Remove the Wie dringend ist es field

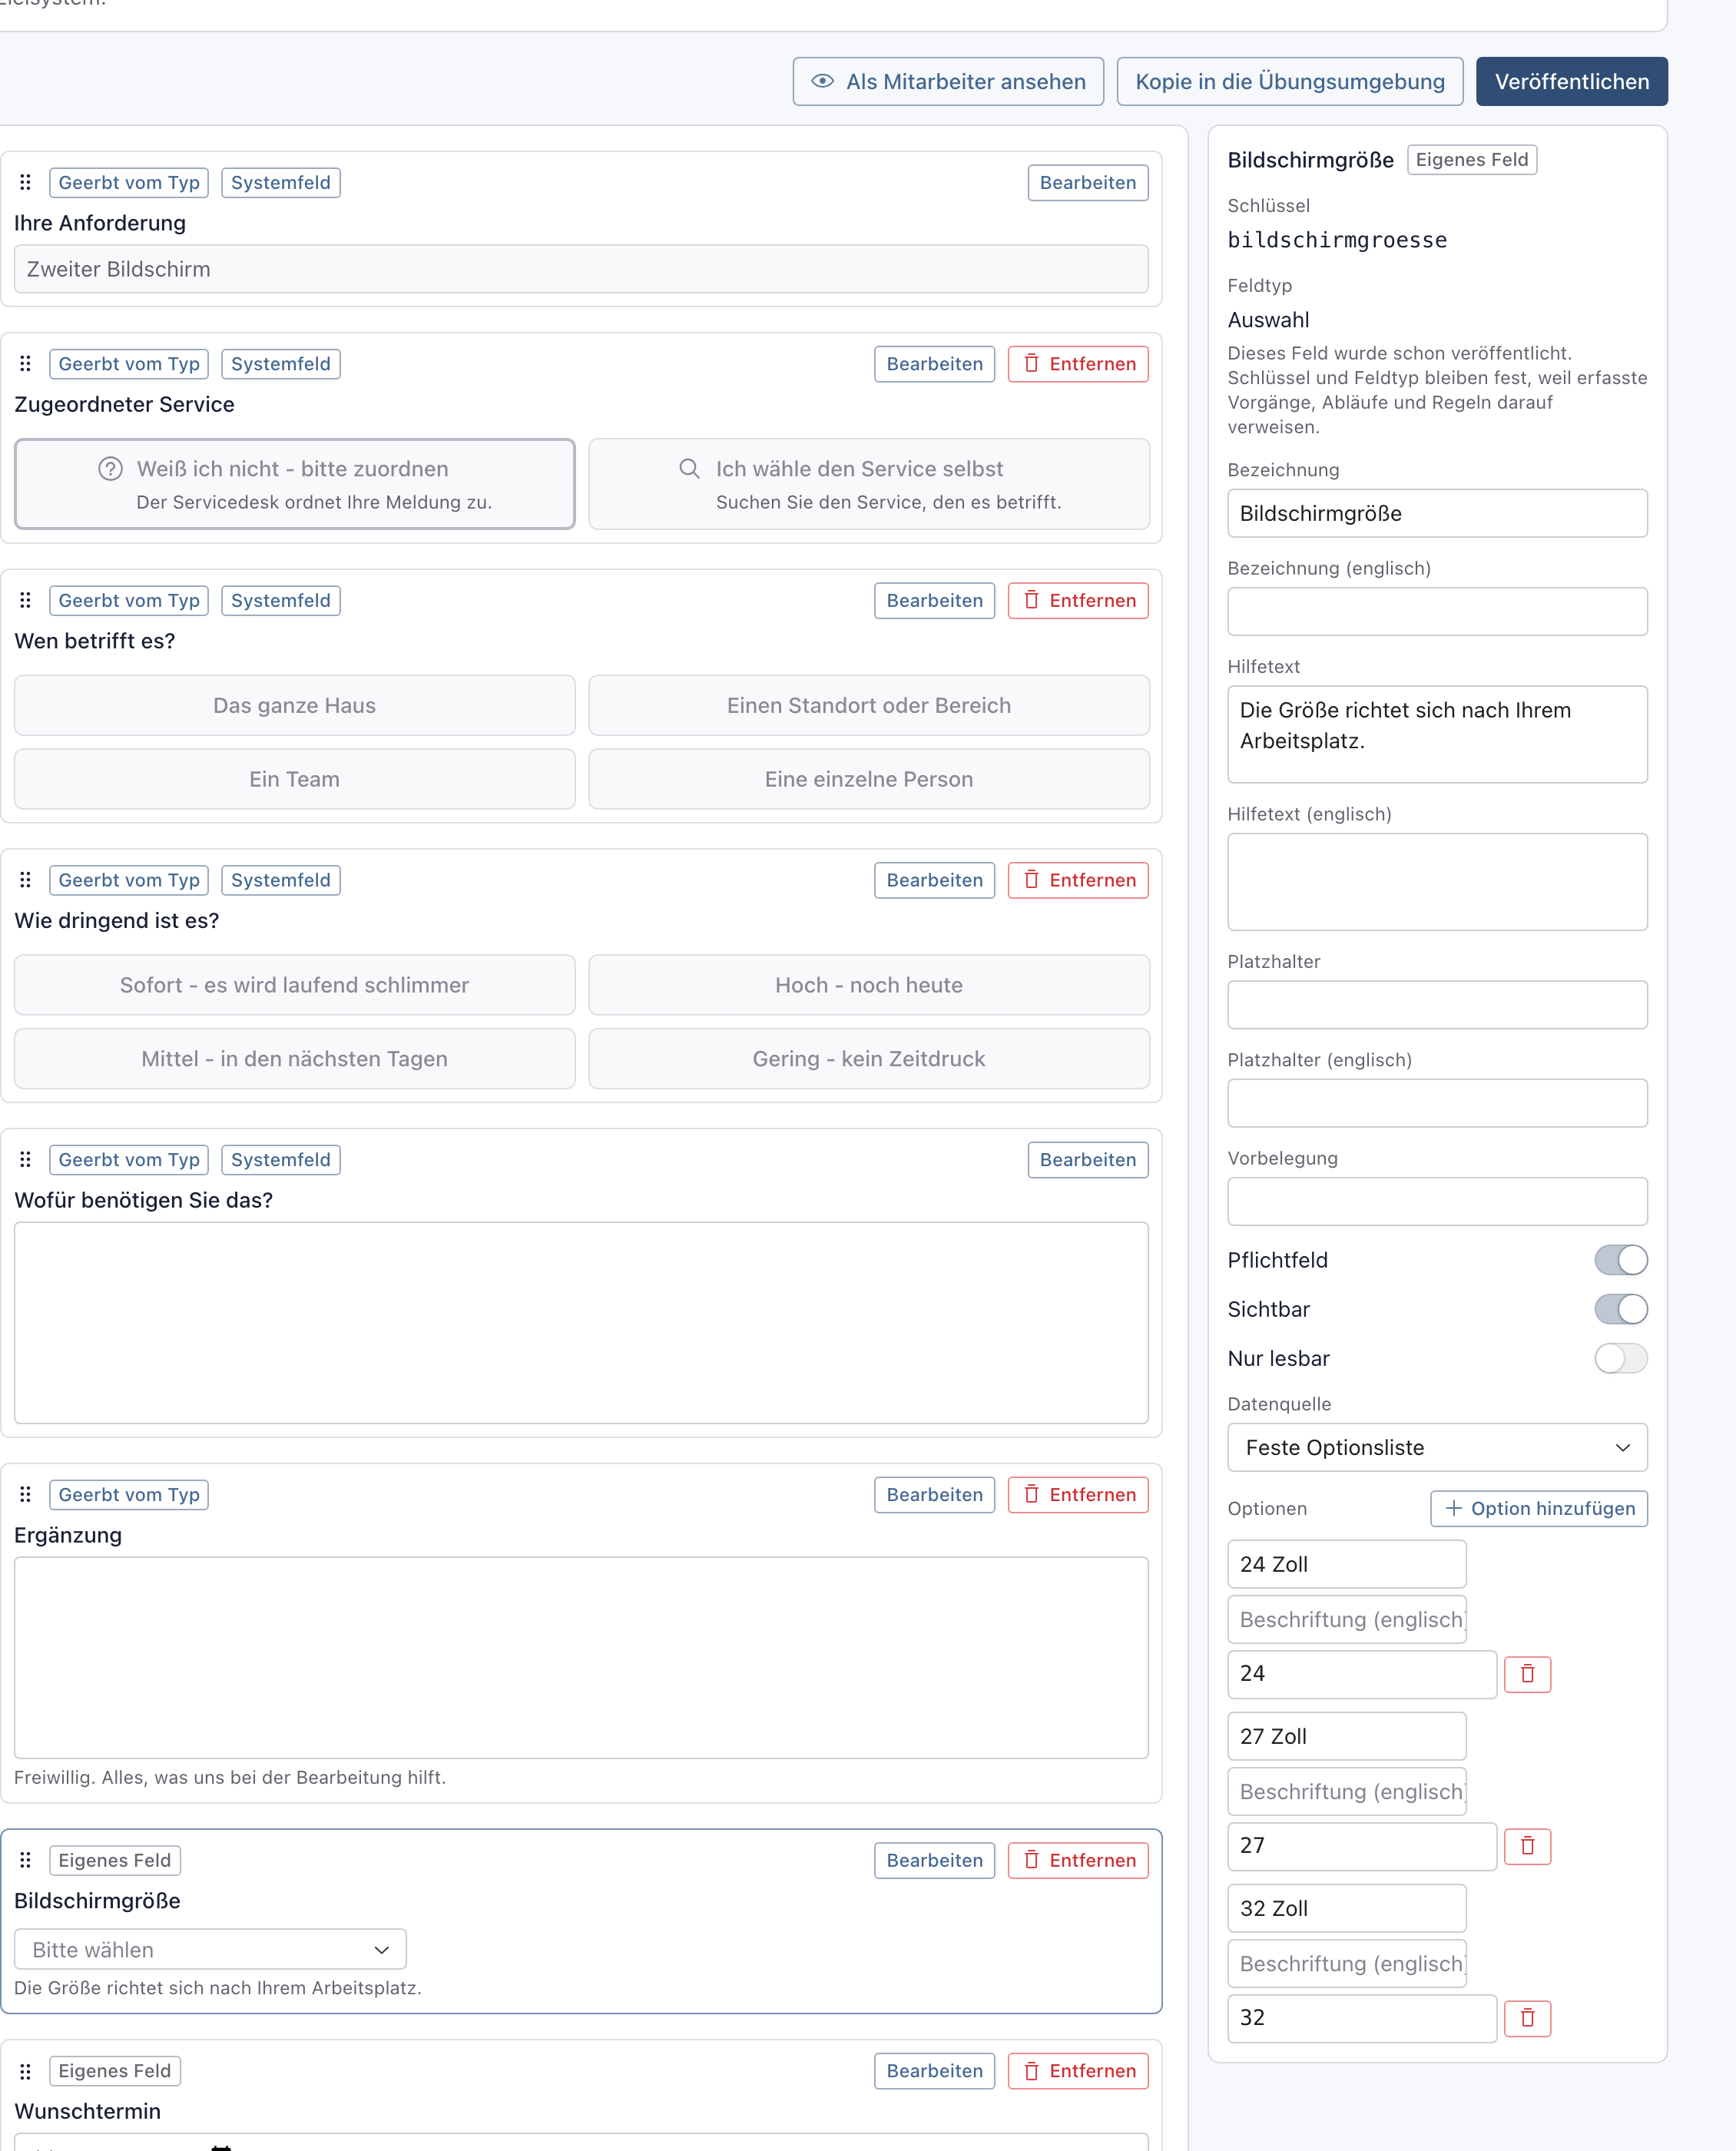click(x=1078, y=880)
